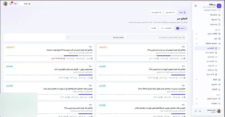This screenshot has height=117, width=225.
Task: Expand the مدیریت کاربران chevron
Action: [x=196, y=99]
